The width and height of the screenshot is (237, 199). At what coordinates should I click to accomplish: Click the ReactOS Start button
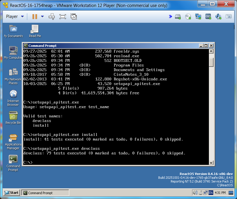(x=12, y=193)
